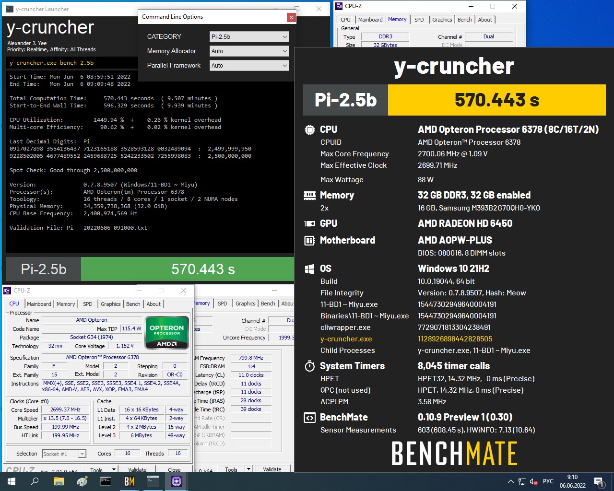Click the Motherboard section icon in BenchMate result

tap(310, 240)
